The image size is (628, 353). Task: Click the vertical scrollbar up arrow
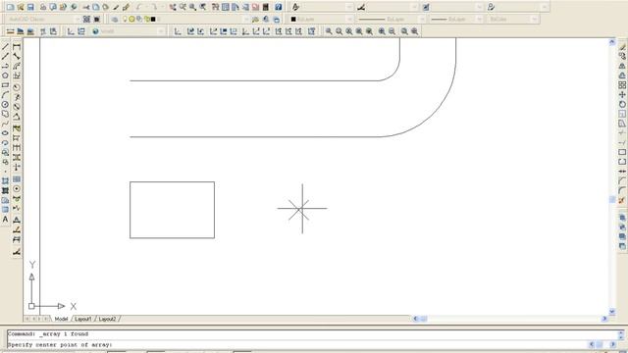612,41
